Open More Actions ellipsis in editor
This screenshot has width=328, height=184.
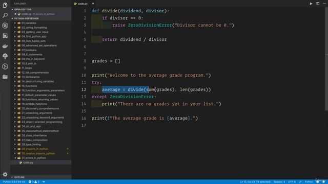324,4
